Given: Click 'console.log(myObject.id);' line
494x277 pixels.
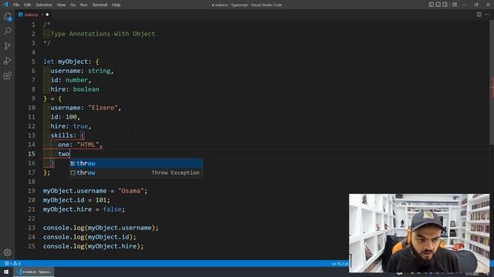Looking at the screenshot, I should [90, 237].
